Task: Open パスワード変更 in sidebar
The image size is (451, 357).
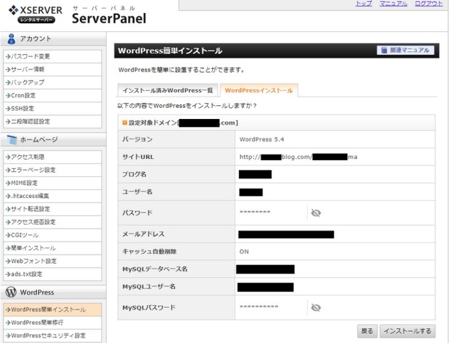Action: (x=52, y=56)
